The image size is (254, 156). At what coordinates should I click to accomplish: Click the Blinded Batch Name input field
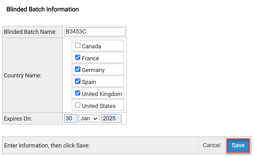point(95,32)
